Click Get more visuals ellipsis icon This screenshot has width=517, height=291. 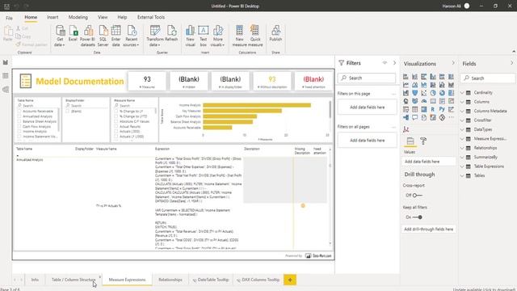(451, 117)
